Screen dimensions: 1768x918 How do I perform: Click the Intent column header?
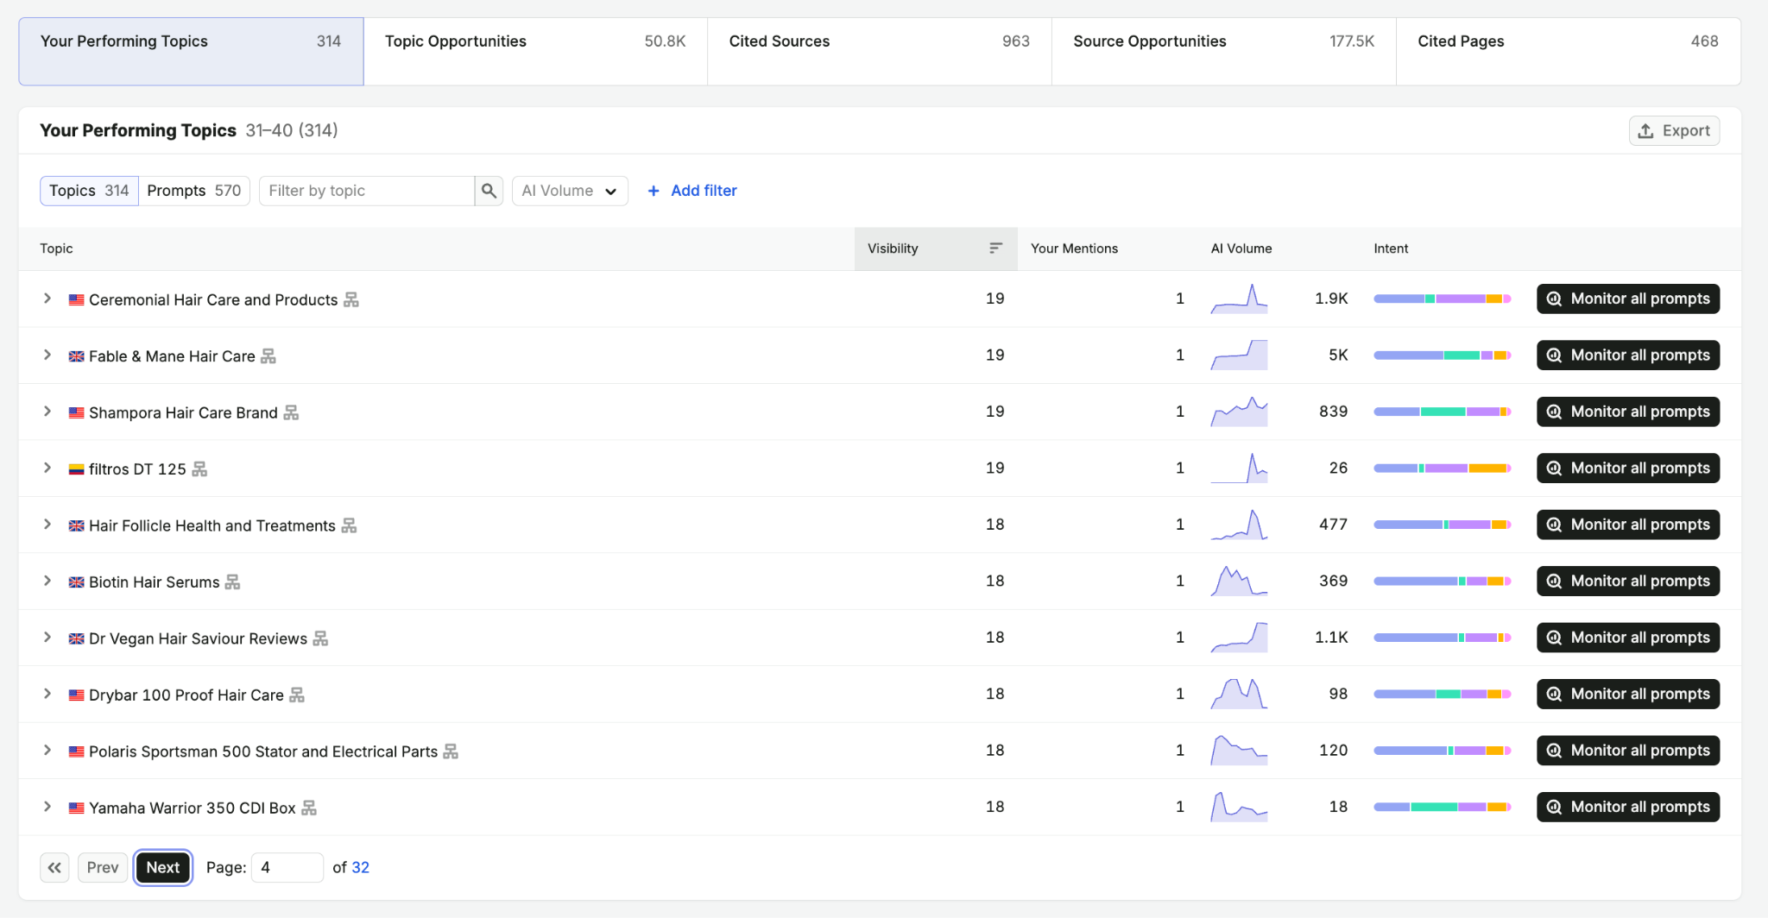pyautogui.click(x=1391, y=248)
